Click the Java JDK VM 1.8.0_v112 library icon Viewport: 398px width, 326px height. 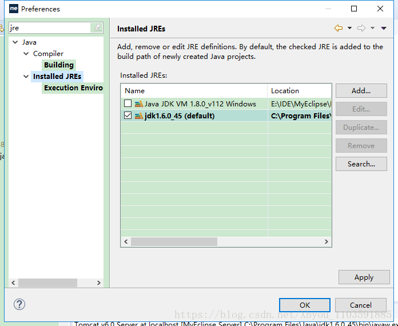(138, 104)
